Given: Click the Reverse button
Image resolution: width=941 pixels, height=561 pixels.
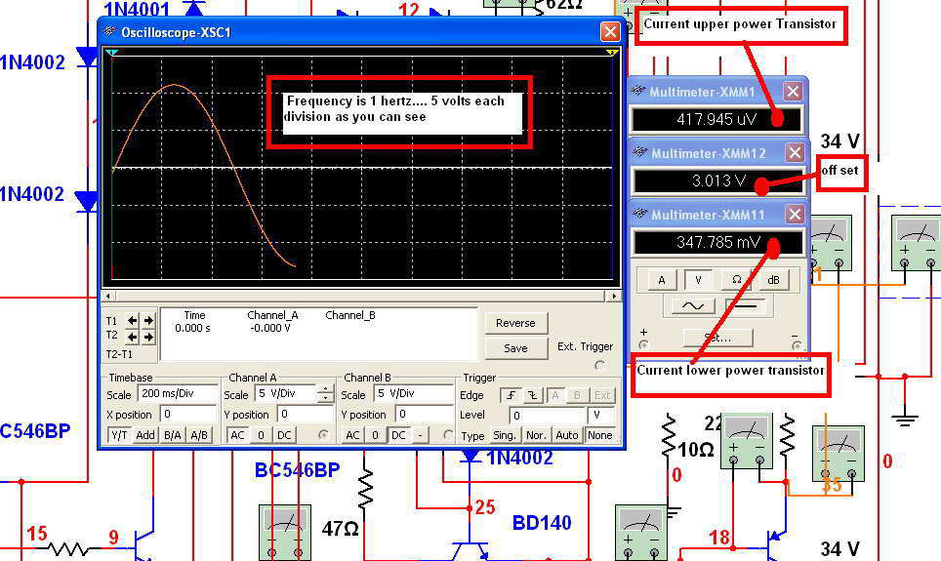Looking at the screenshot, I should (x=516, y=323).
